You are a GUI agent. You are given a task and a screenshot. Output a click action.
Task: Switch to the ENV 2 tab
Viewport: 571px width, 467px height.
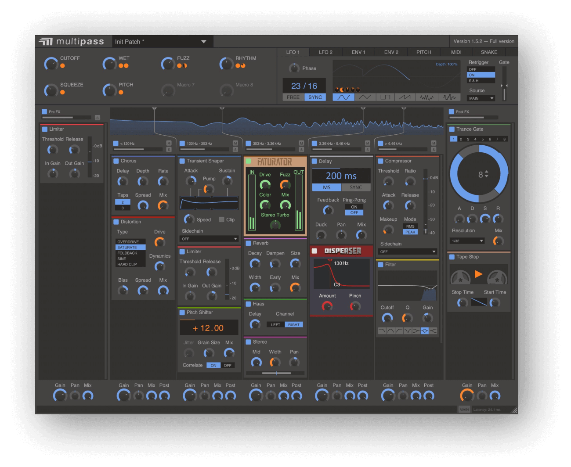tap(391, 52)
